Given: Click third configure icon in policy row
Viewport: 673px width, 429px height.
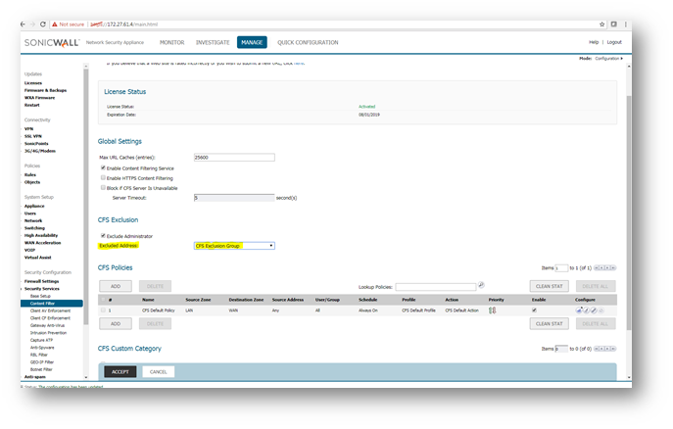Looking at the screenshot, I should tap(594, 310).
